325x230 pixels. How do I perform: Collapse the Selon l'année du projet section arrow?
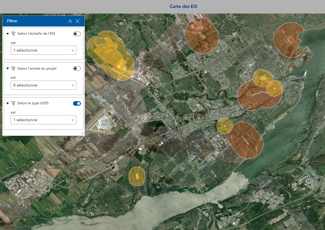8,68
